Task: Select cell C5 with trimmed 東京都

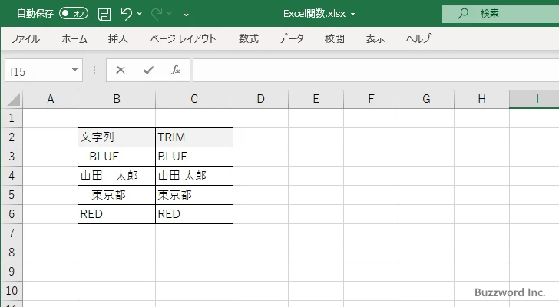Action: 194,195
